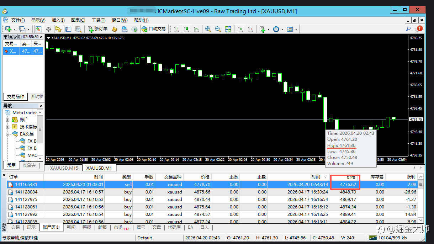The image size is (434, 244).
Task: Switch to the XAUUSD,M15 chart tab
Action: pyautogui.click(x=64, y=168)
